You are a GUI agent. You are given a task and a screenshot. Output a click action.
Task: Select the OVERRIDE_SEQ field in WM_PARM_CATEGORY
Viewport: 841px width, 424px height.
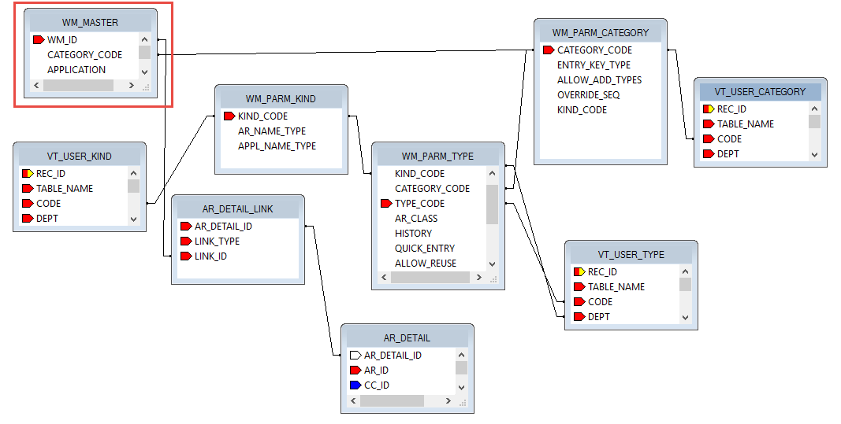(x=588, y=95)
